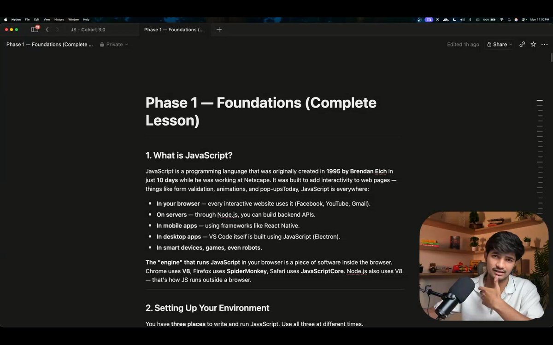Open Spotlight search in the menu bar
The image size is (553, 345).
pos(509,19)
